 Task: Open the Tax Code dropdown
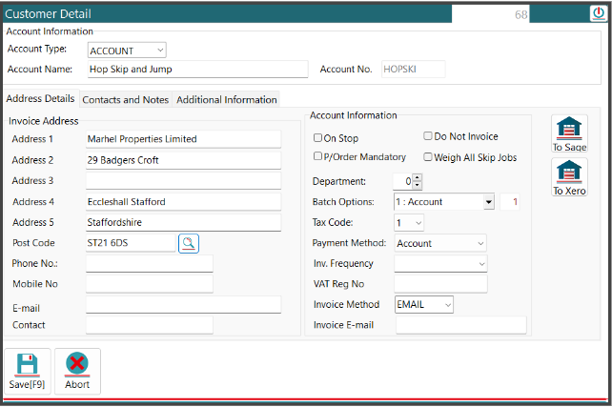click(x=418, y=222)
